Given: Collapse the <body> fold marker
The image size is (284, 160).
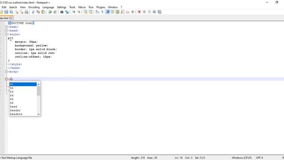Looking at the screenshot, I should click(x=6, y=72).
